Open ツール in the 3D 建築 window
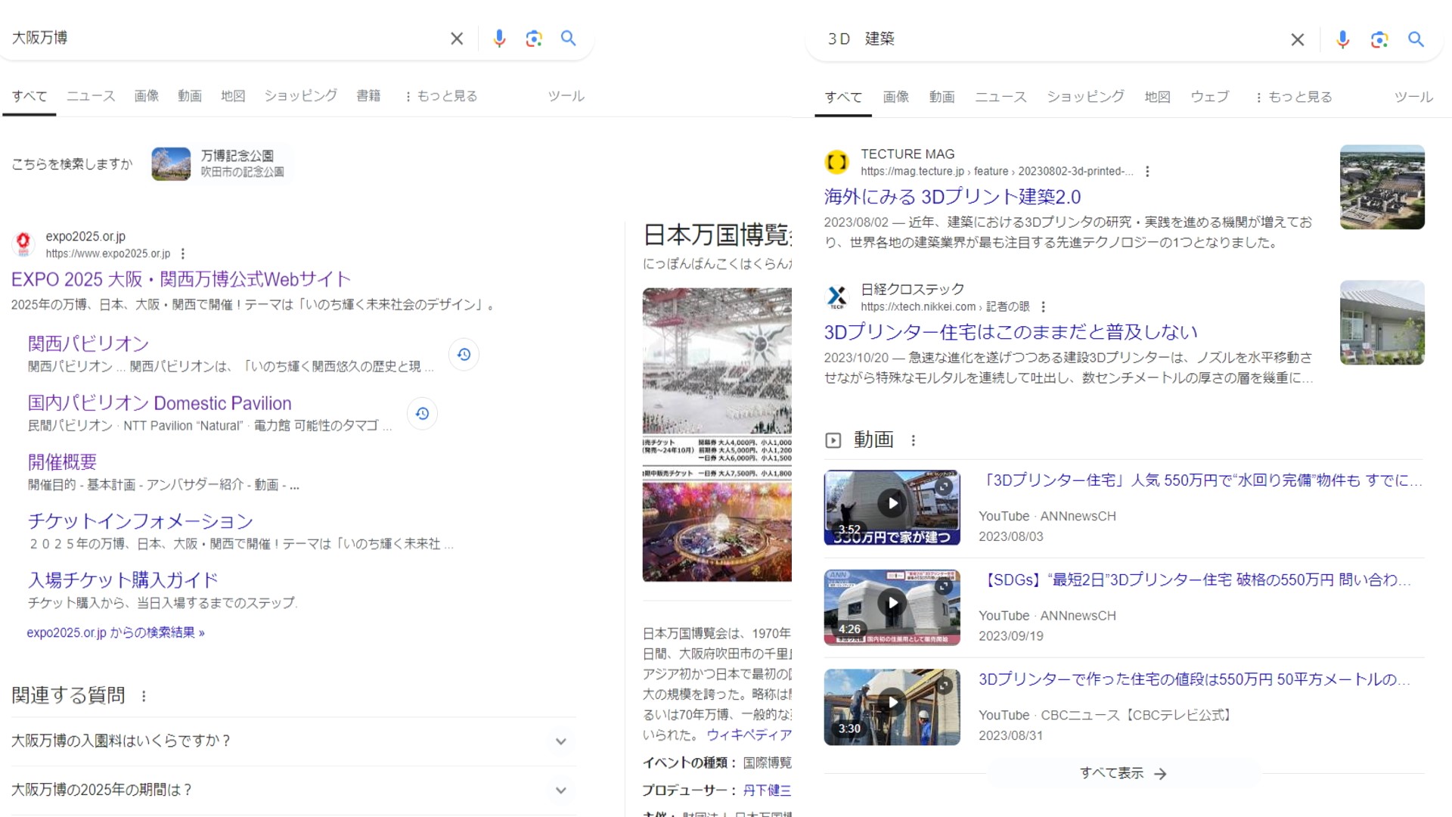Image resolution: width=1452 pixels, height=817 pixels. 1413,97
